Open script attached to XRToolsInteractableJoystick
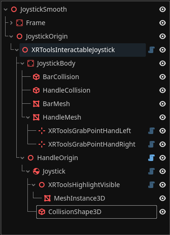The height and width of the screenshot is (235, 170). [x=151, y=50]
